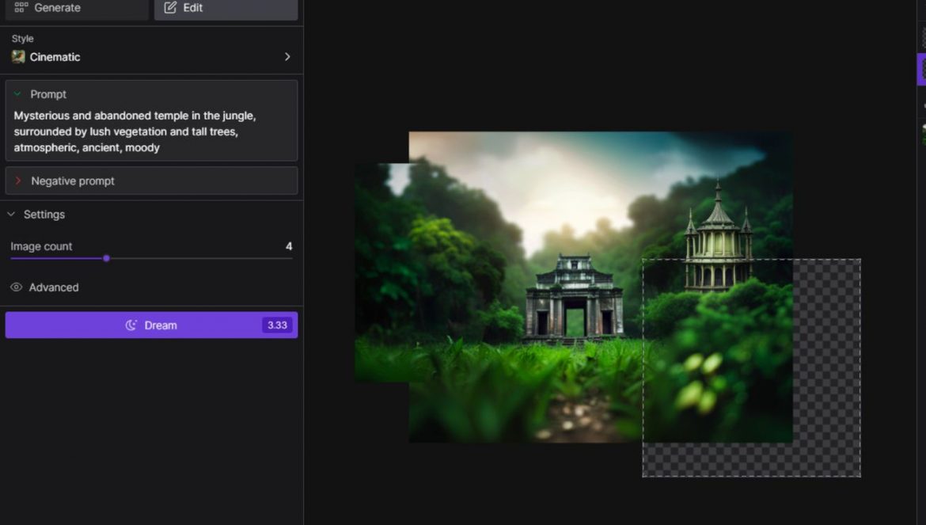The image size is (926, 525).
Task: Click into the prompt text field
Action: click(x=151, y=131)
